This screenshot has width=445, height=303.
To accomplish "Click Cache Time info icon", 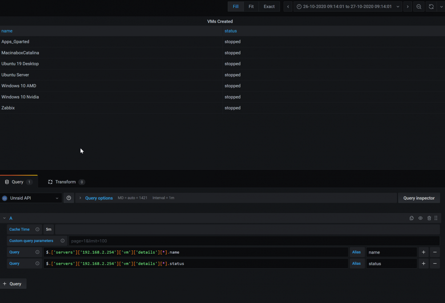I will pos(37,229).
